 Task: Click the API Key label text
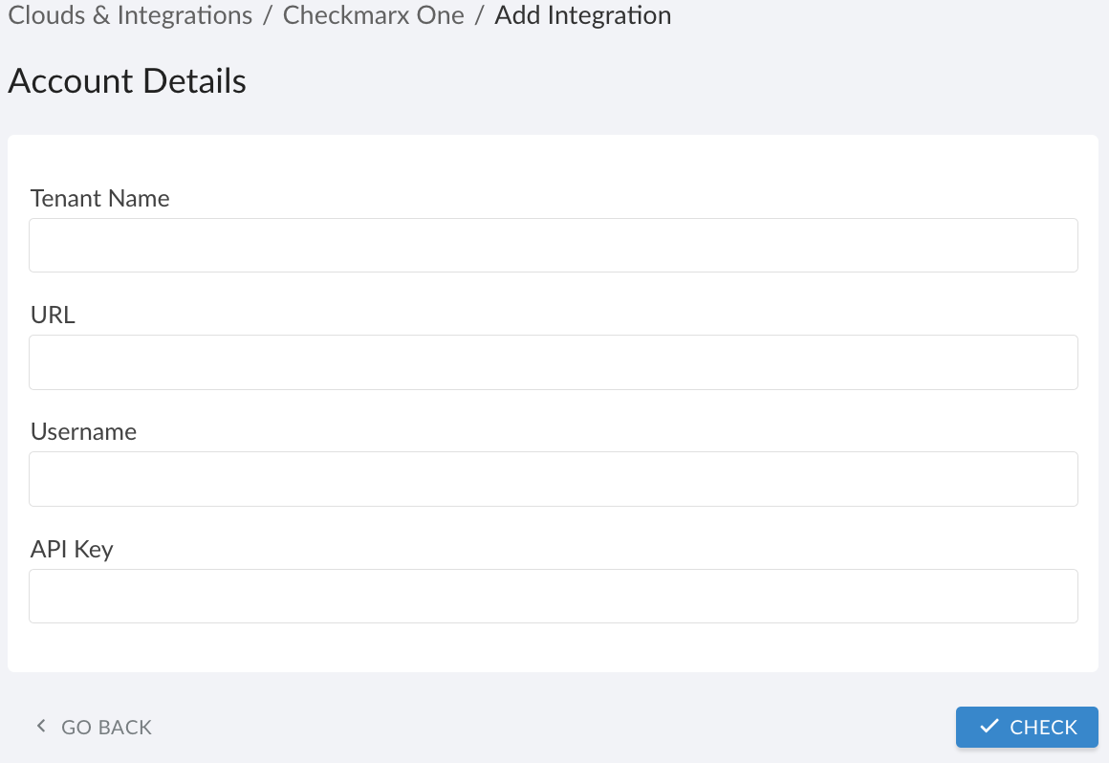70,550
